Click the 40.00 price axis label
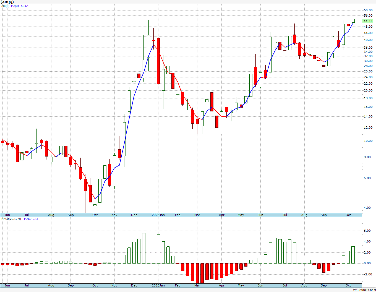This screenshot has width=376, height=292. pyautogui.click(x=368, y=40)
